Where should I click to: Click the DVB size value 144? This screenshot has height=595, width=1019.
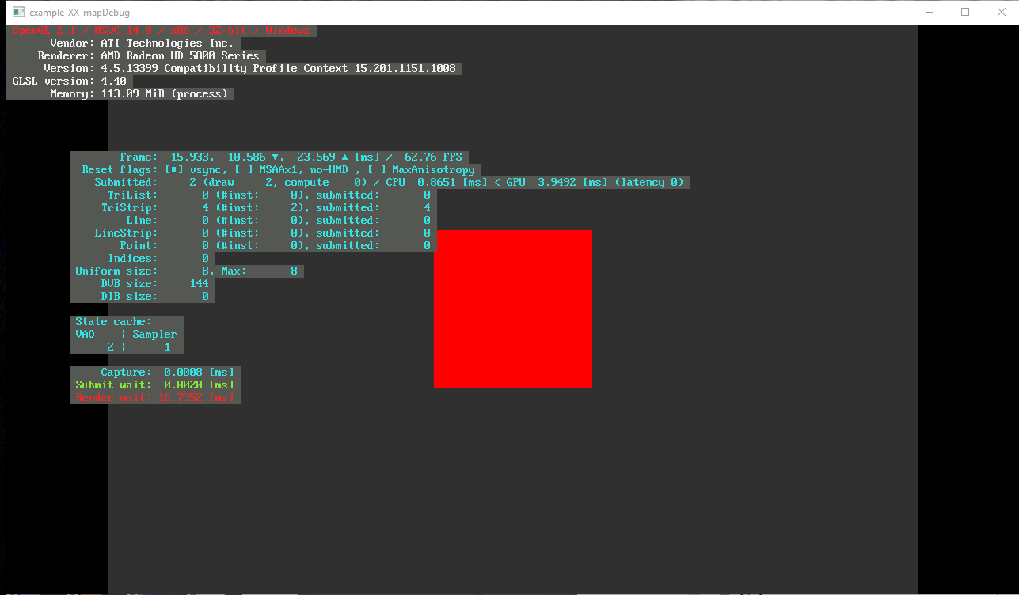200,283
